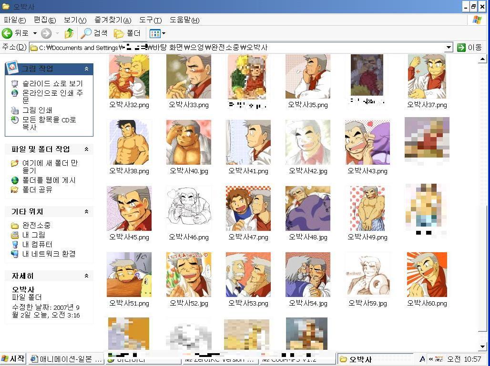This screenshot has height=366, width=490.
Task: Click the green Back arrow icon
Action: (7, 33)
